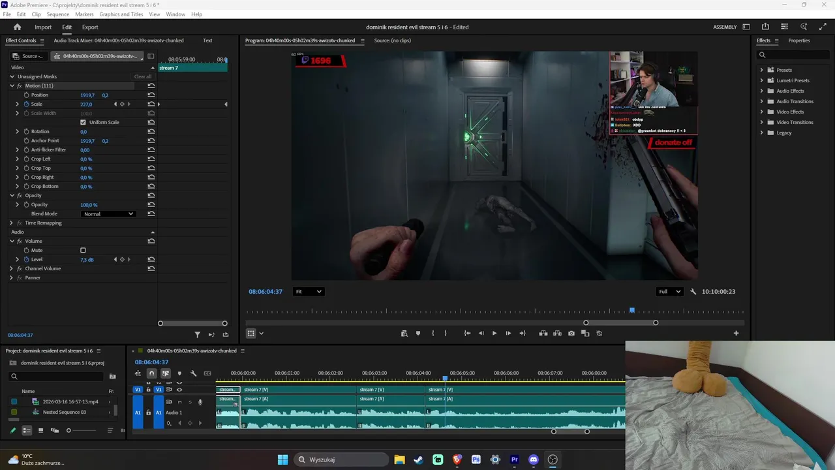Uncheck the Uniform Scale checkbox

tap(83, 122)
